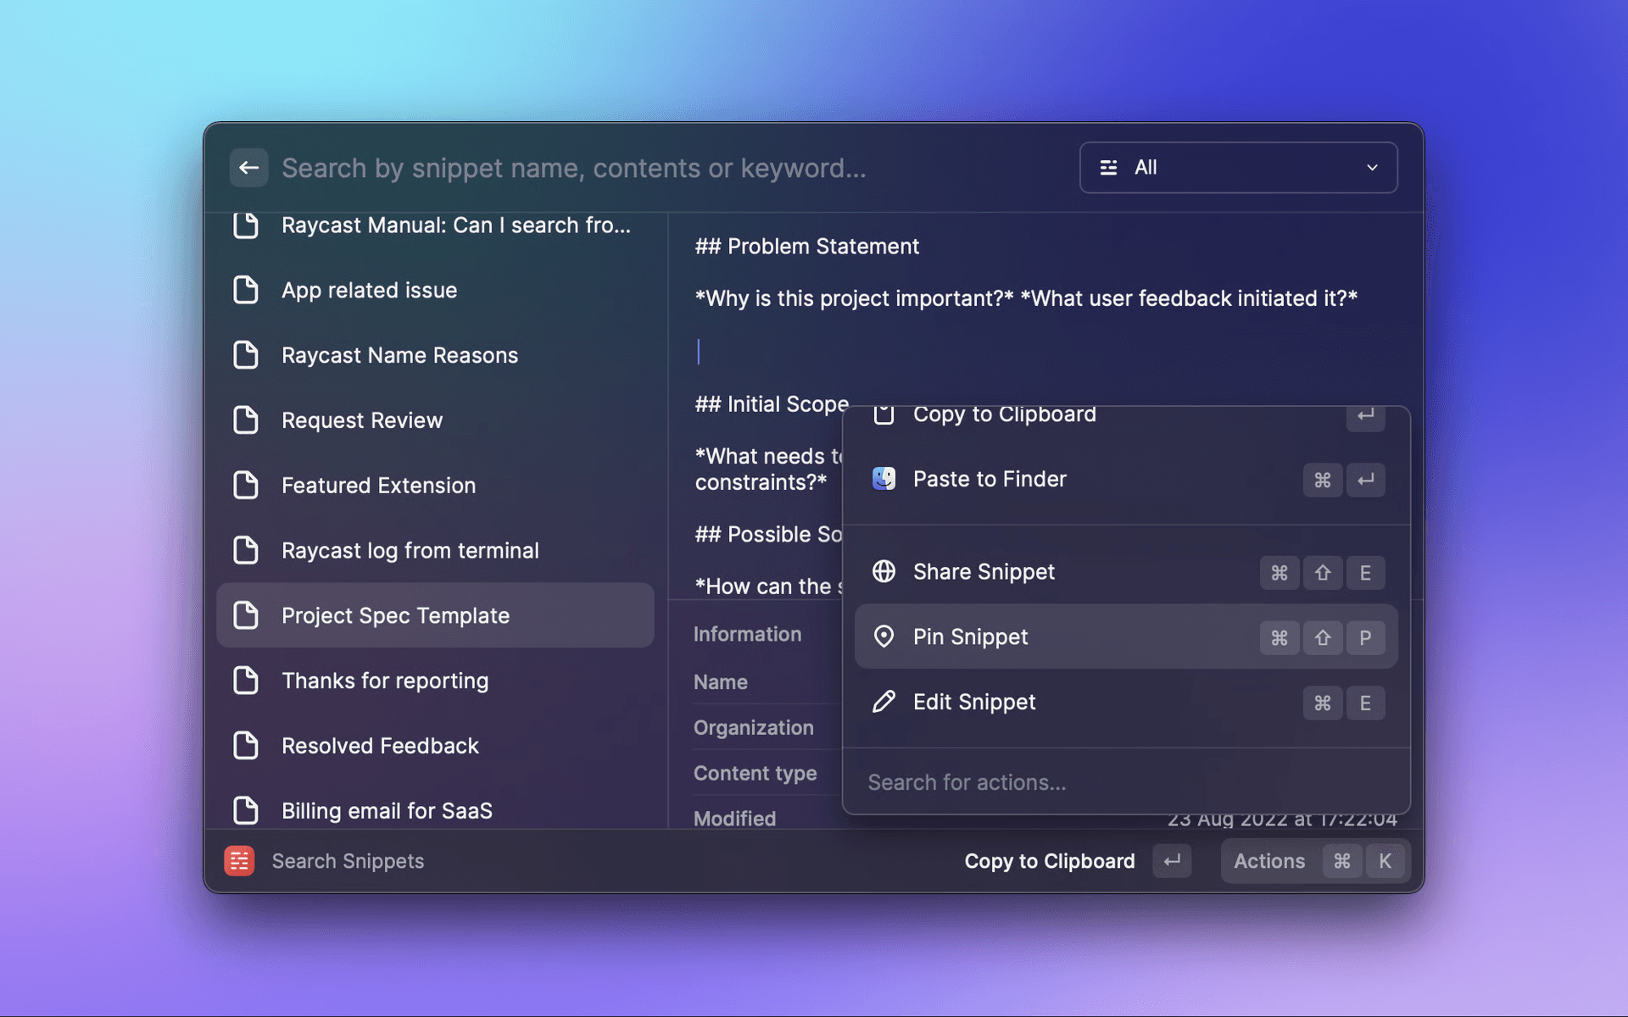Click the globe icon beside Share Snippet
1628x1017 pixels.
[x=884, y=572]
